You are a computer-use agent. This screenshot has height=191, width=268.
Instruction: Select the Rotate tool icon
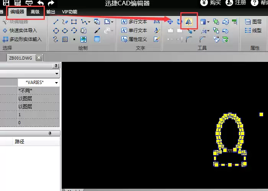click(x=179, y=22)
